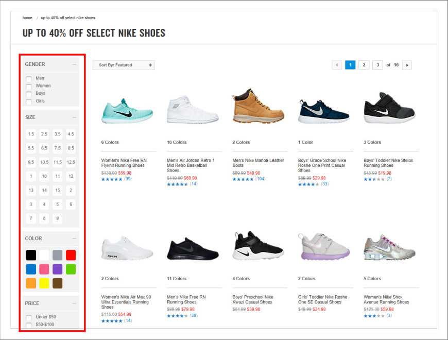Check the Men gender filter
448x340 pixels.
pos(29,79)
